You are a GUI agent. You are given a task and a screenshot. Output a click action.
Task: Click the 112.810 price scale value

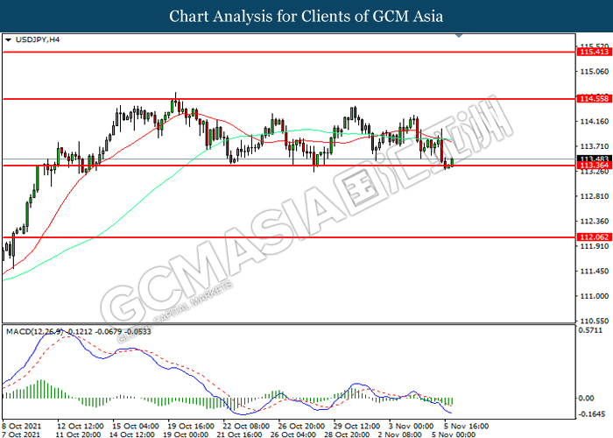595,196
